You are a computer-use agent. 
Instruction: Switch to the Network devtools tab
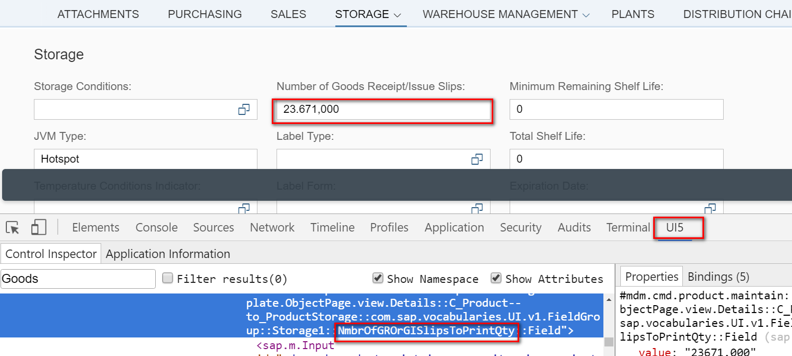[x=272, y=227]
